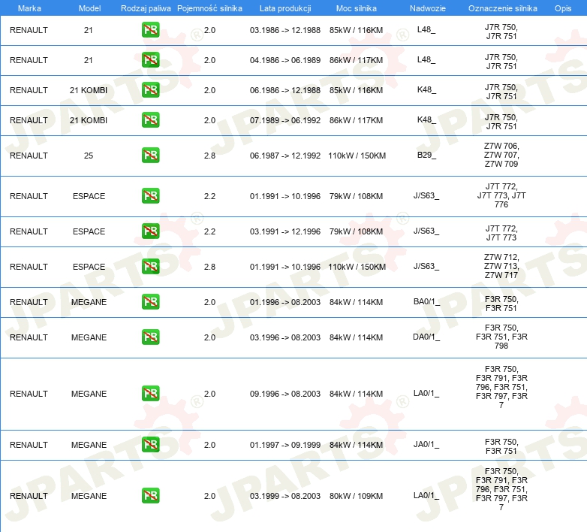Click the Marka column header
Image resolution: width=587 pixels, height=532 pixels.
tap(29, 8)
